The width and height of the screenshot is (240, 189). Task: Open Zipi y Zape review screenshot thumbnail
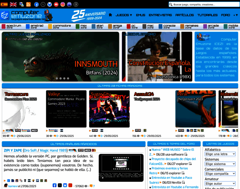tap(121, 168)
